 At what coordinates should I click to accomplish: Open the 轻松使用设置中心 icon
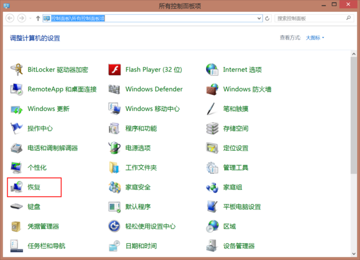pos(114,226)
